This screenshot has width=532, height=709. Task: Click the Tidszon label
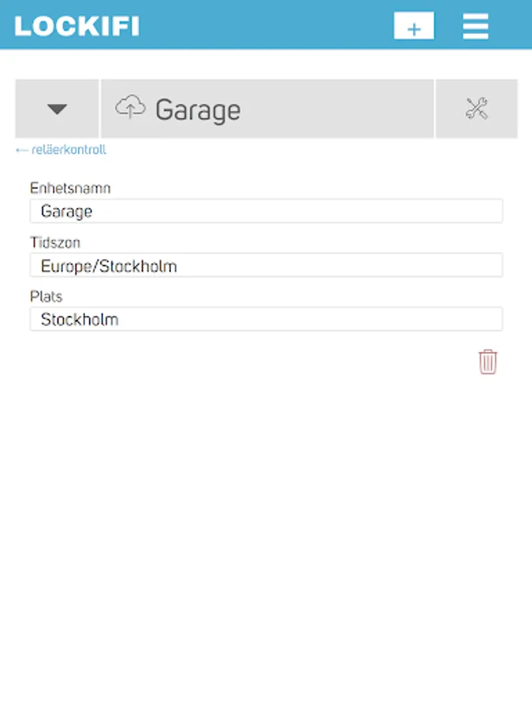[x=55, y=243]
